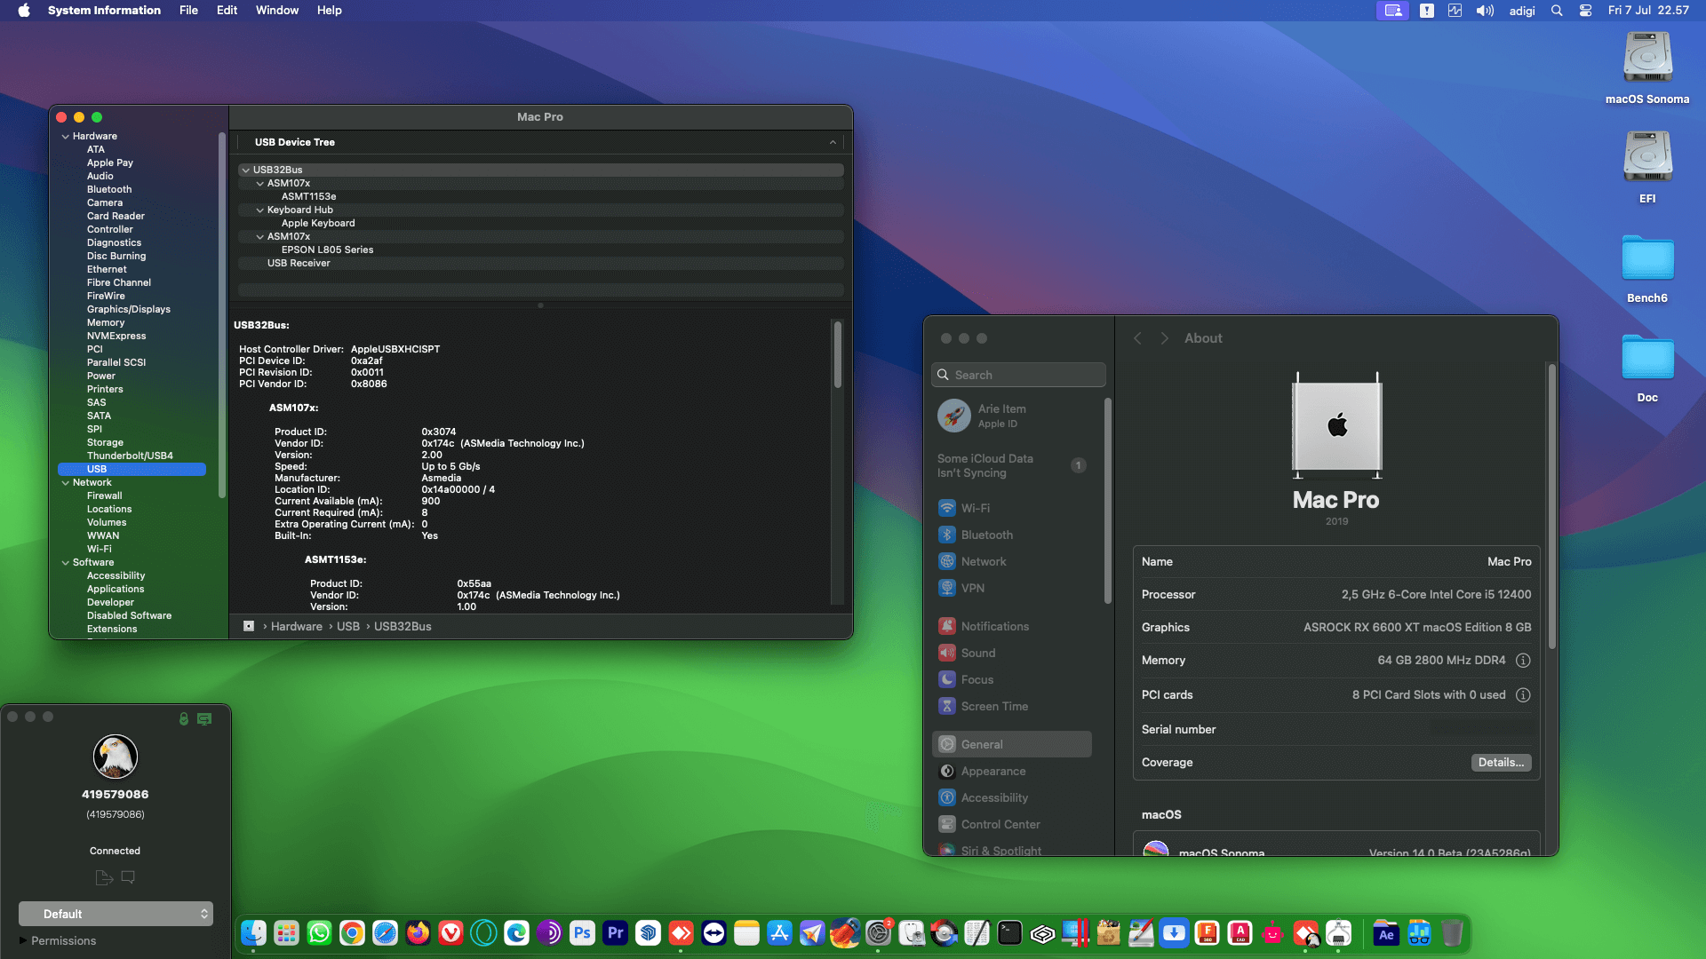Open Finder from the Dock
The height and width of the screenshot is (959, 1706).
(253, 933)
